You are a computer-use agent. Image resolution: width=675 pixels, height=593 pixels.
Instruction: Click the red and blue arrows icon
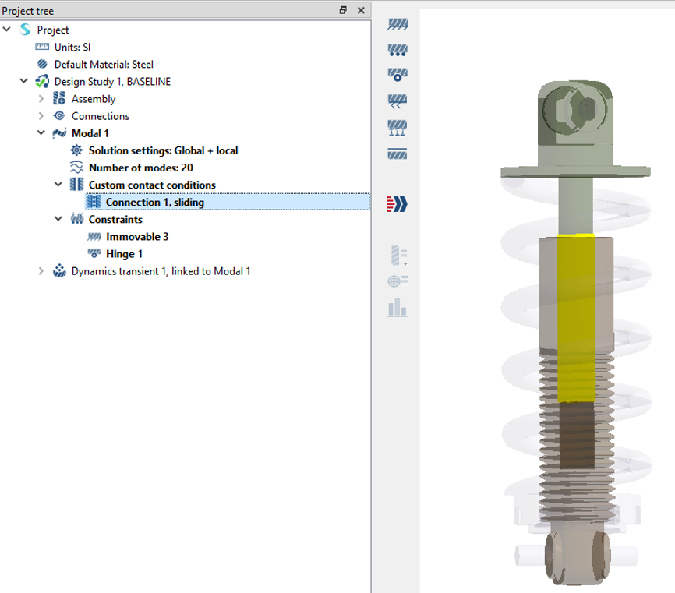pyautogui.click(x=398, y=205)
